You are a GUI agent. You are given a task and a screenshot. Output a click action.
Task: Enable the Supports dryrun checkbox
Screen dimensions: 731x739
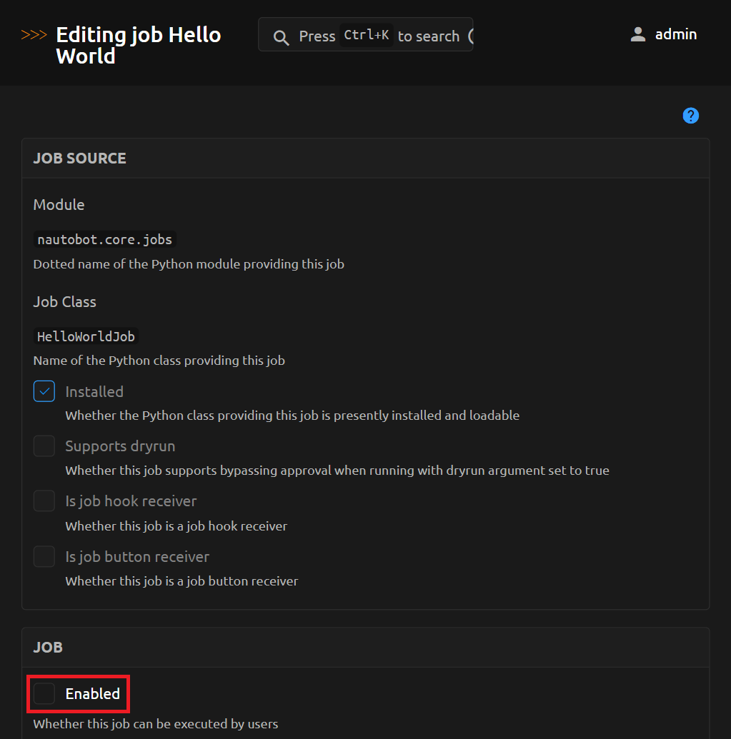[44, 446]
